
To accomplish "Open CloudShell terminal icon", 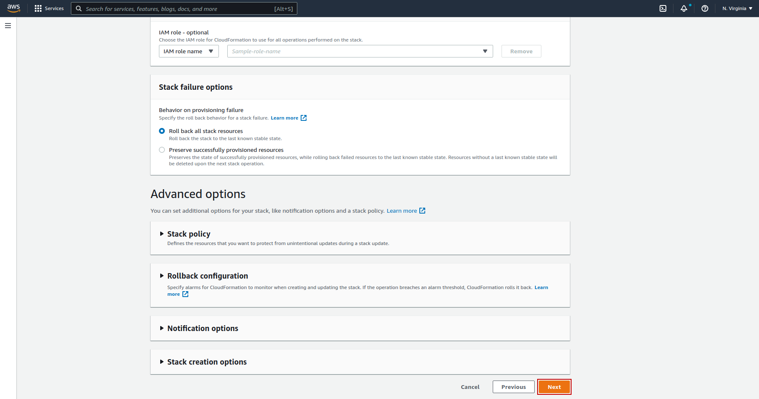I will pos(663,8).
